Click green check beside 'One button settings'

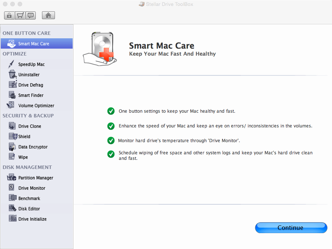click(111, 111)
